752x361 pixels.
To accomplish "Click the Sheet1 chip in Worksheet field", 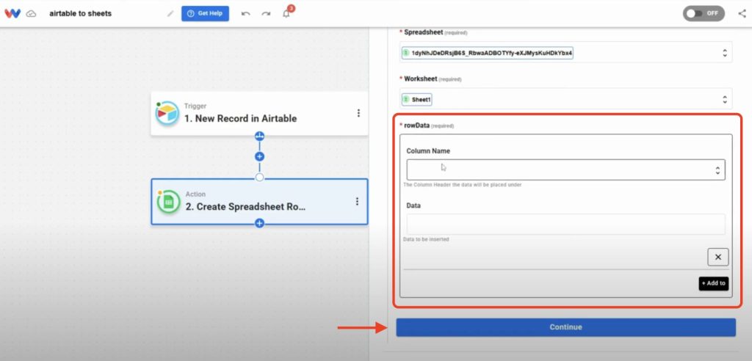I will (x=417, y=99).
